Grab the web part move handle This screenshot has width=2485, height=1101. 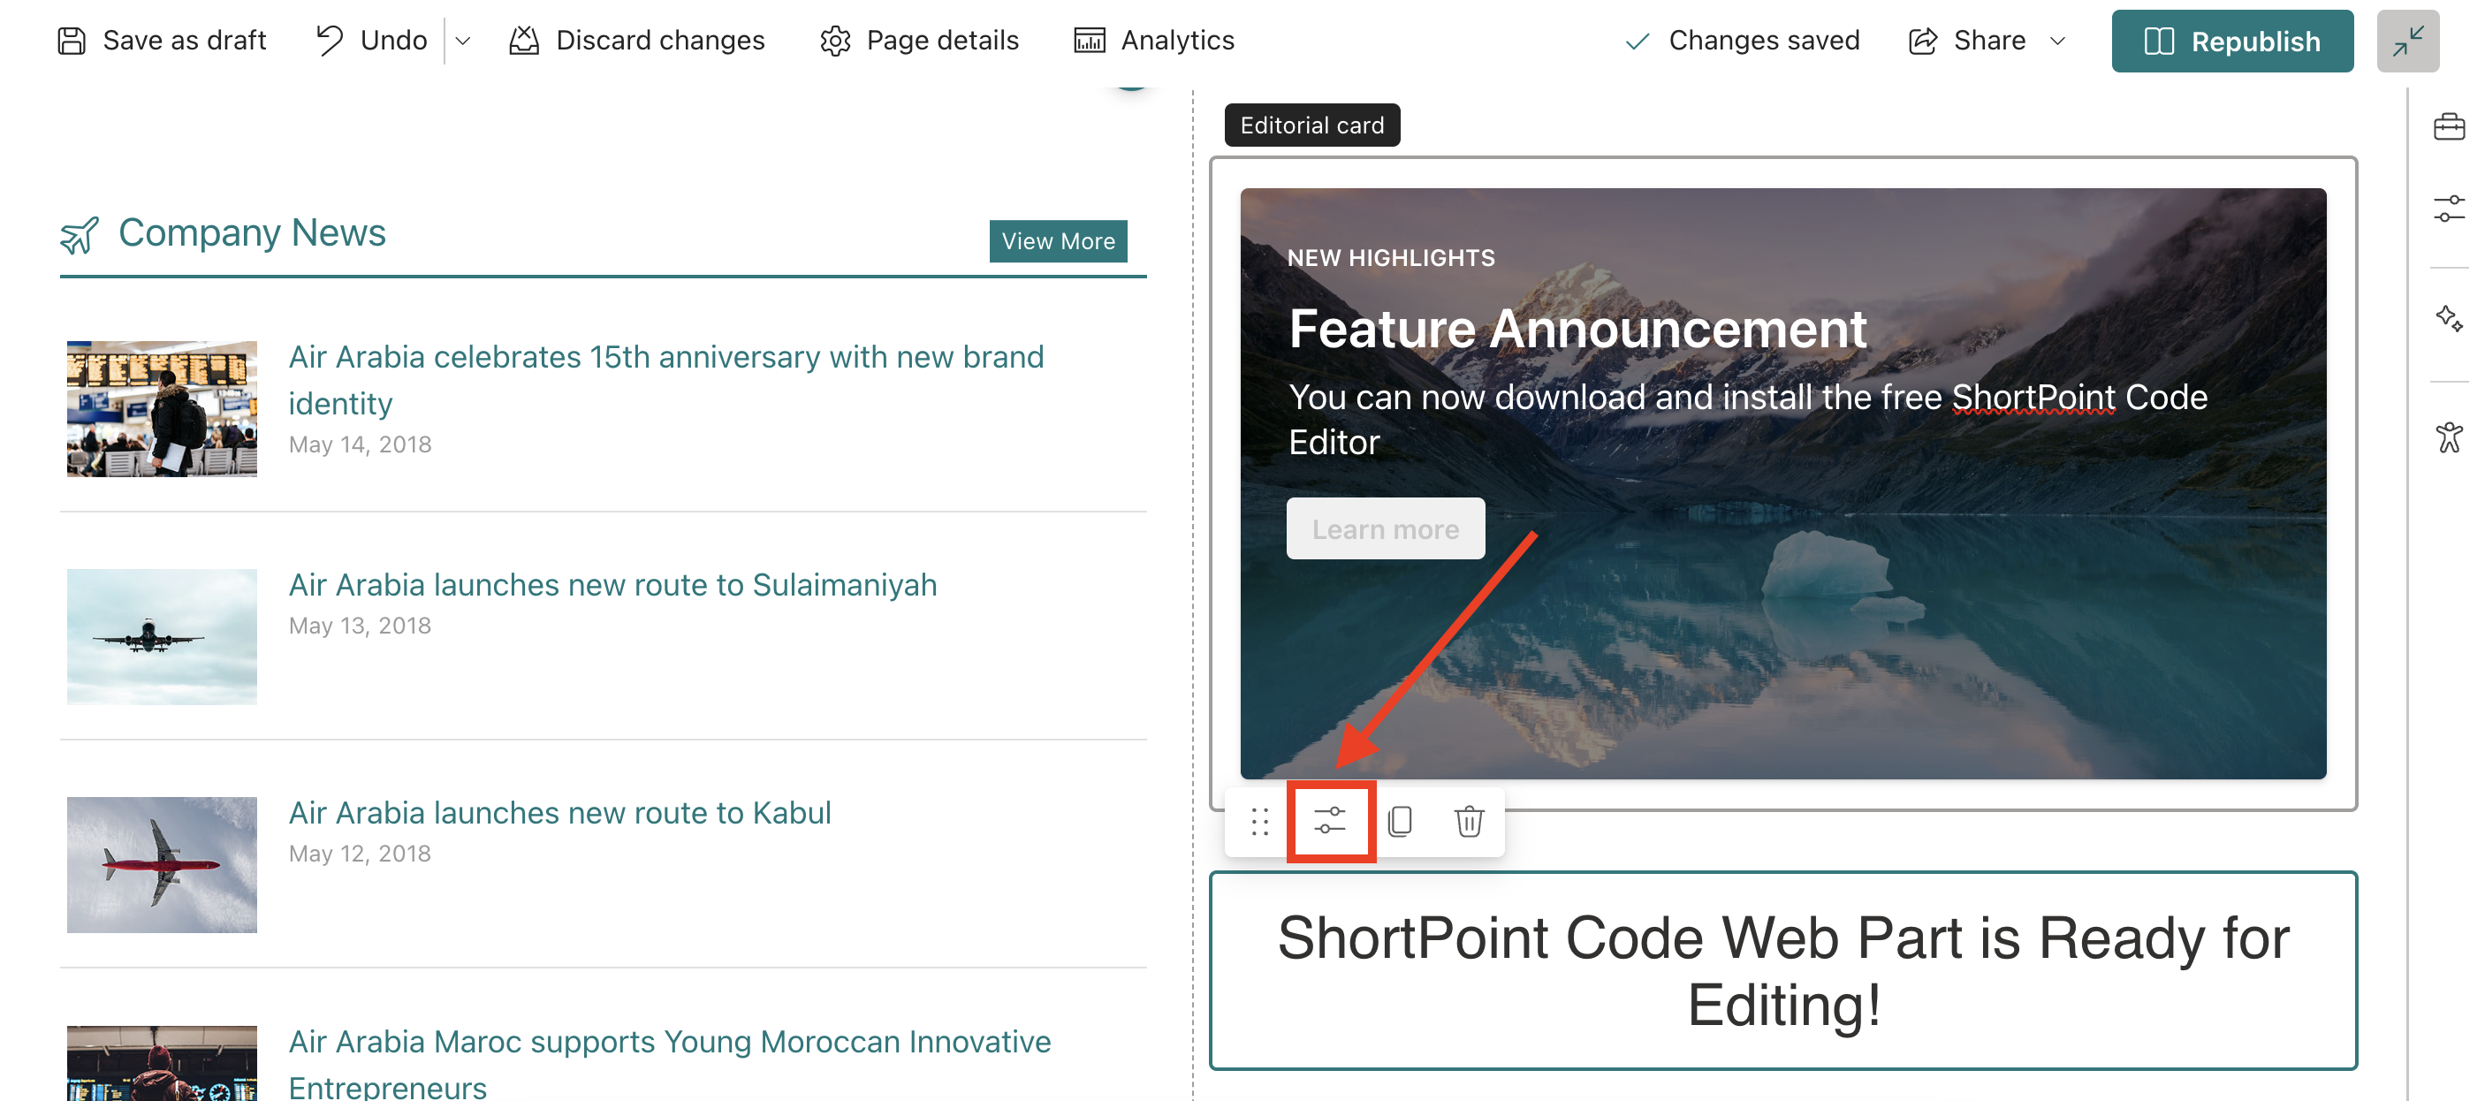tap(1260, 821)
